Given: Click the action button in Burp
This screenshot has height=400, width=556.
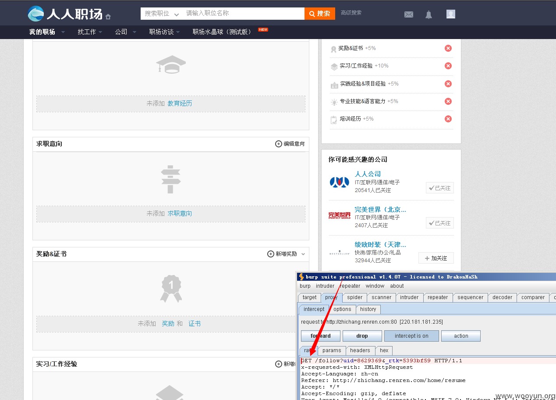Looking at the screenshot, I should (461, 336).
